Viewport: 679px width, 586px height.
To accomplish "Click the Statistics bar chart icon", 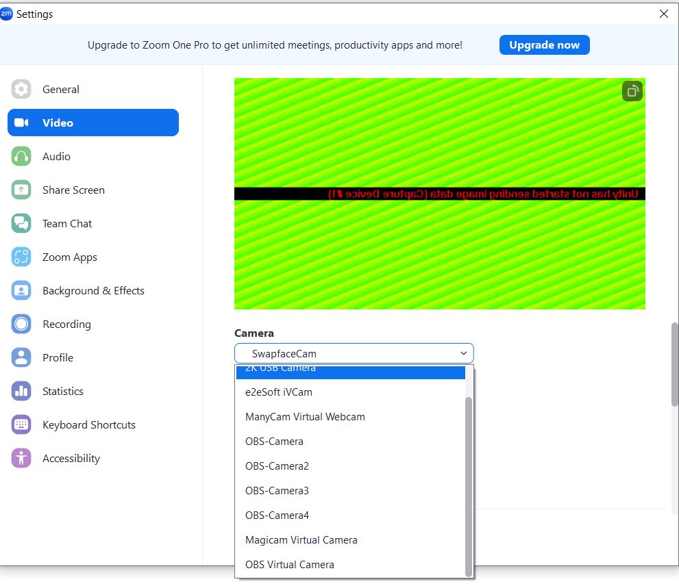I will (21, 391).
